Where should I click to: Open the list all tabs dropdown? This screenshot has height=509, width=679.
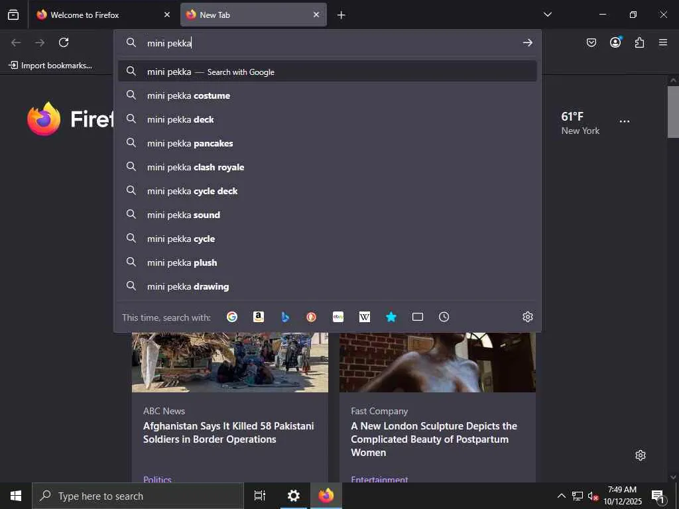(548, 15)
